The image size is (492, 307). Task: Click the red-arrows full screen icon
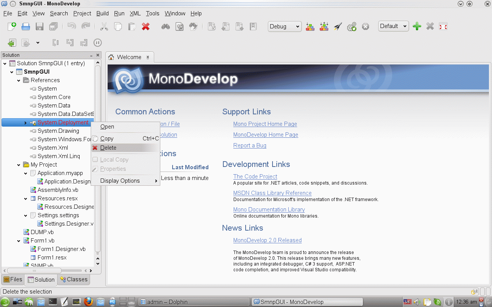[x=443, y=26]
